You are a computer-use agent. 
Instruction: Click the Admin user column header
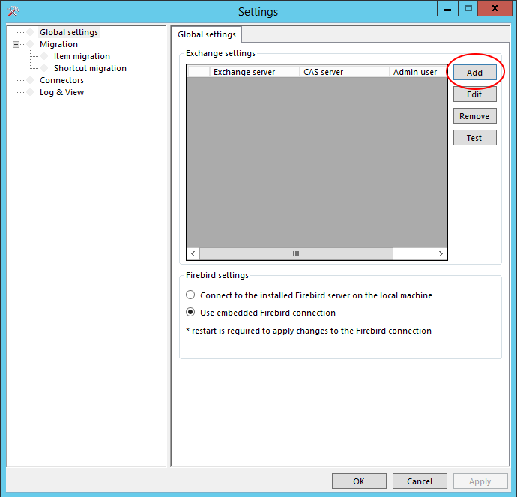[x=418, y=72]
